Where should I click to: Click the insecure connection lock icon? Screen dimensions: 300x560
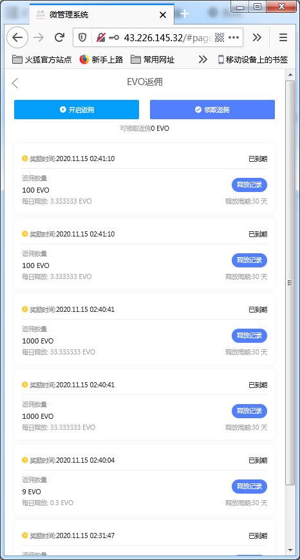tap(101, 37)
